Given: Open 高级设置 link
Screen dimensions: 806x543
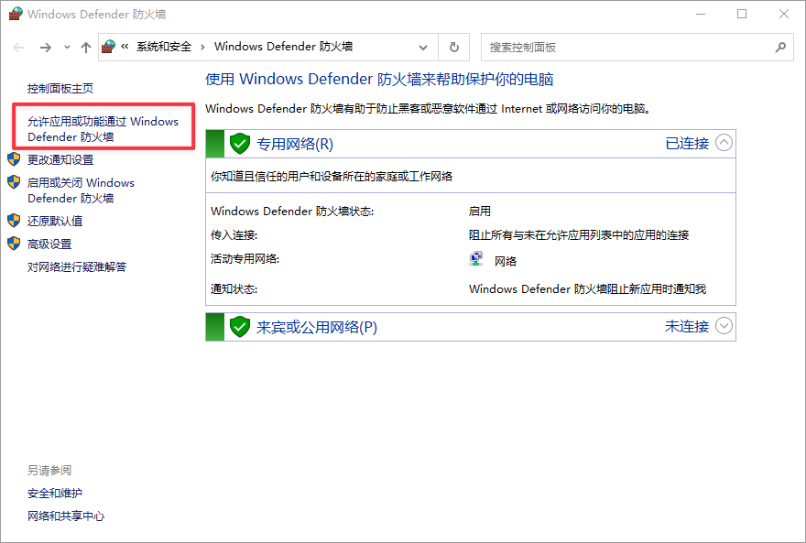Looking at the screenshot, I should pyautogui.click(x=49, y=244).
